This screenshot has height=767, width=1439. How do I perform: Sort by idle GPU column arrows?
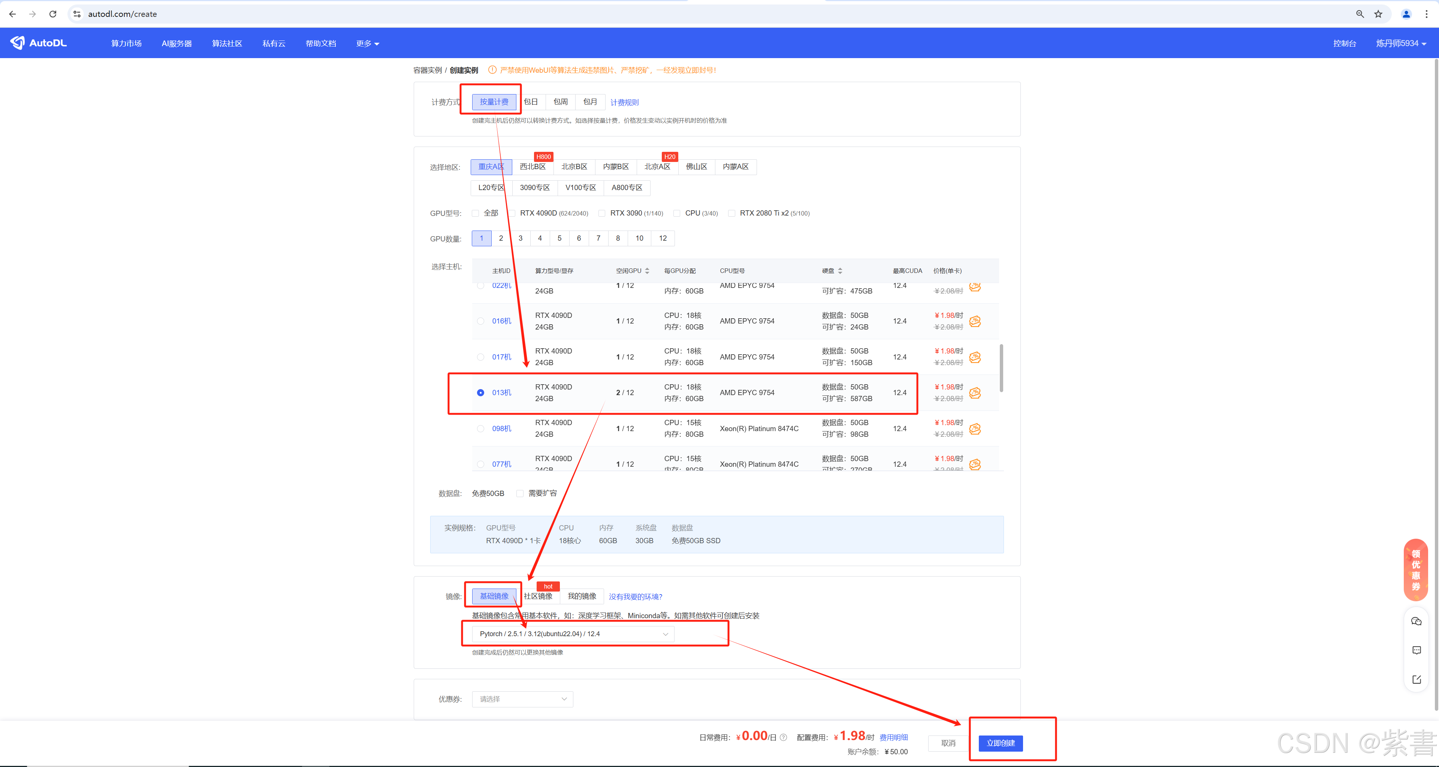[647, 271]
